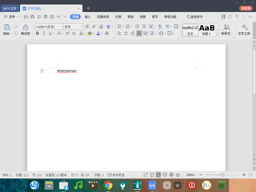The image size is (256, 192).
Task: Open the Calibri font name dropdown
Action: (62, 26)
